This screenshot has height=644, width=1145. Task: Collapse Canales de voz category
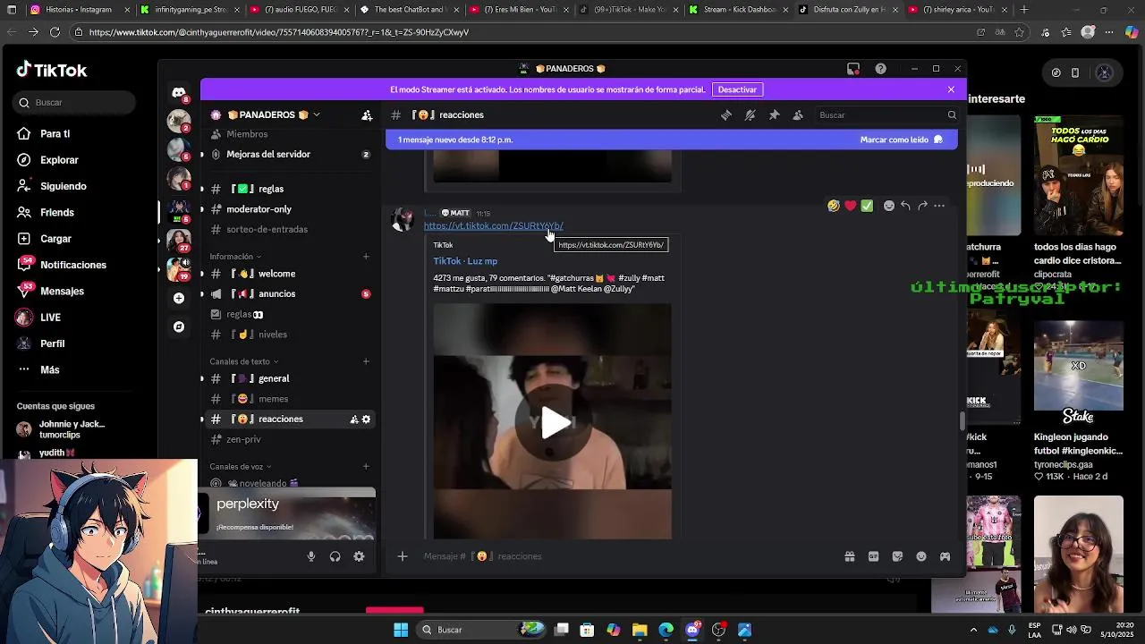(x=240, y=466)
